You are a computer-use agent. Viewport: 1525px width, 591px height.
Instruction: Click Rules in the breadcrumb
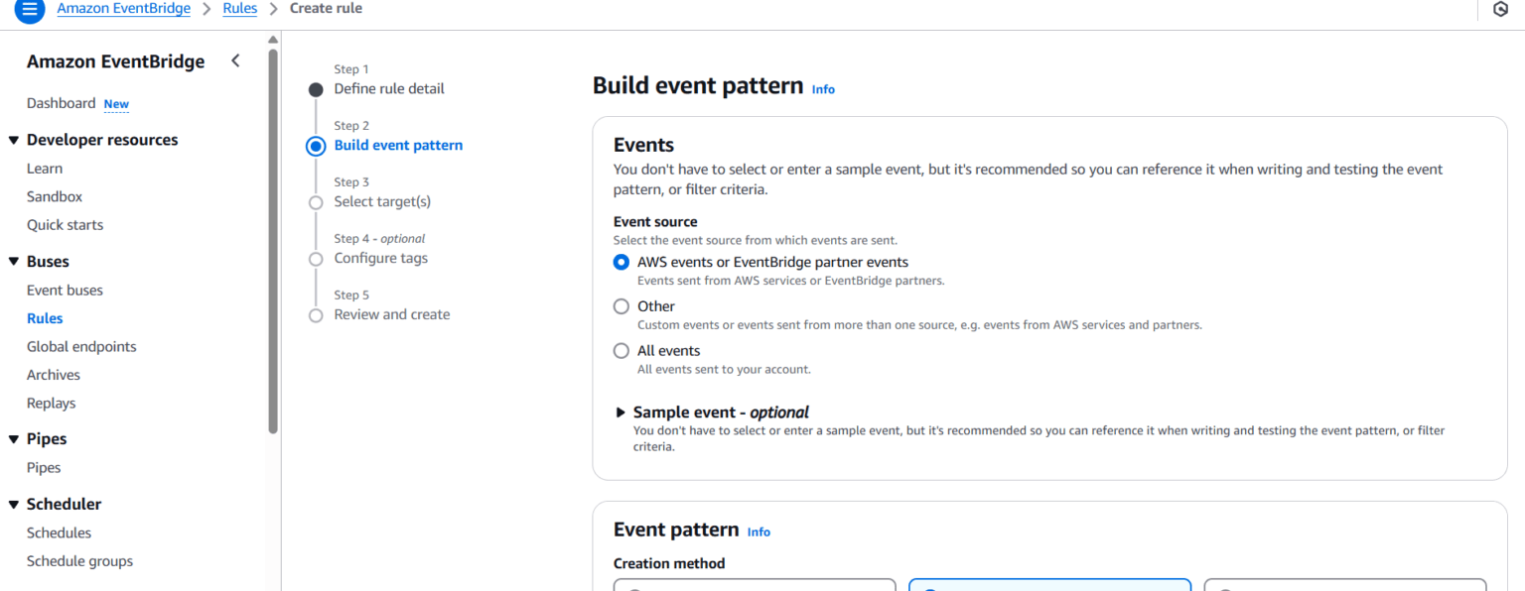click(x=239, y=8)
